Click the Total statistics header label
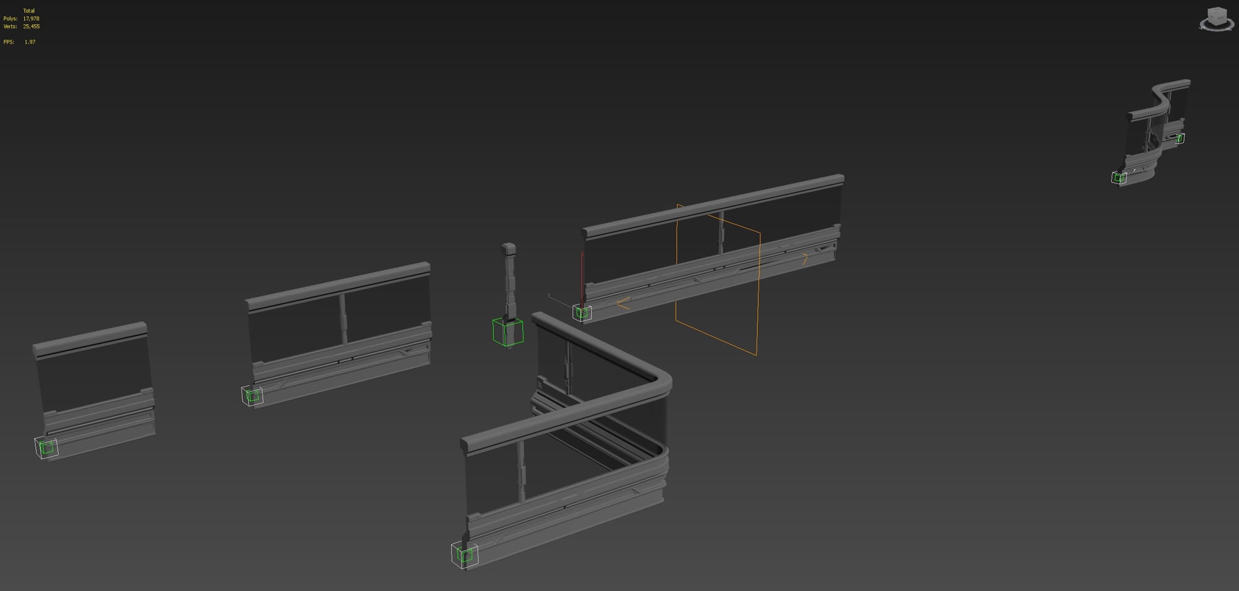 click(28, 11)
